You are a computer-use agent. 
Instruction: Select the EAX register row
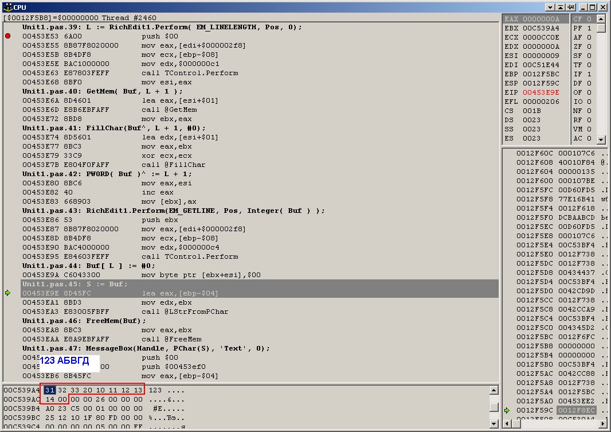(536, 19)
